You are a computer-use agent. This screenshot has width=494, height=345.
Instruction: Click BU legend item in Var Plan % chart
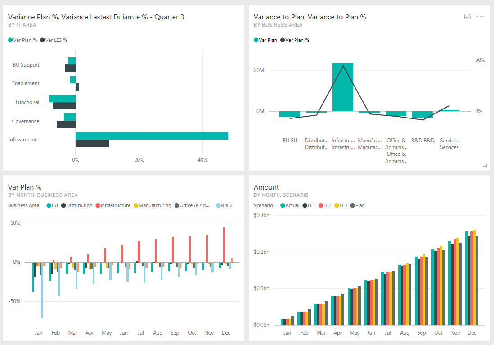[x=52, y=205]
